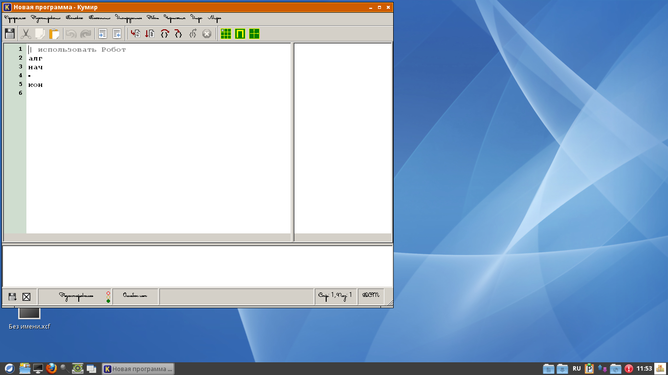668x375 pixels.
Task: Click the Copy icon in the toolbar
Action: (x=40, y=34)
